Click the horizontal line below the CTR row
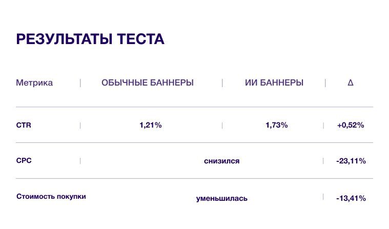This screenshot has width=389, height=229. pyautogui.click(x=195, y=143)
